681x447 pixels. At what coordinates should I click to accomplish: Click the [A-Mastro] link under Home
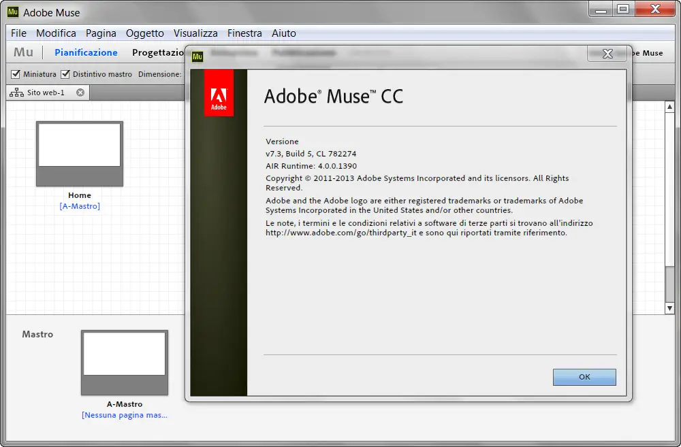pyautogui.click(x=80, y=206)
